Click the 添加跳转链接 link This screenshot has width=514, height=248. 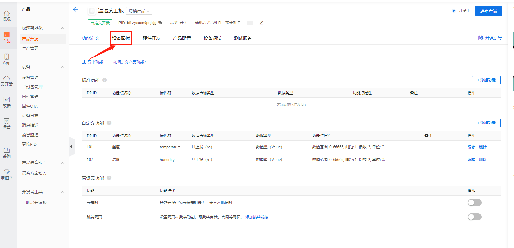257,217
